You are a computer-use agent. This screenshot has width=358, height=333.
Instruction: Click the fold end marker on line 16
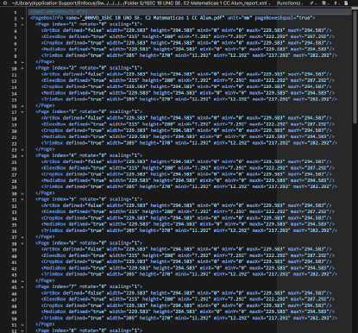(x=22, y=106)
